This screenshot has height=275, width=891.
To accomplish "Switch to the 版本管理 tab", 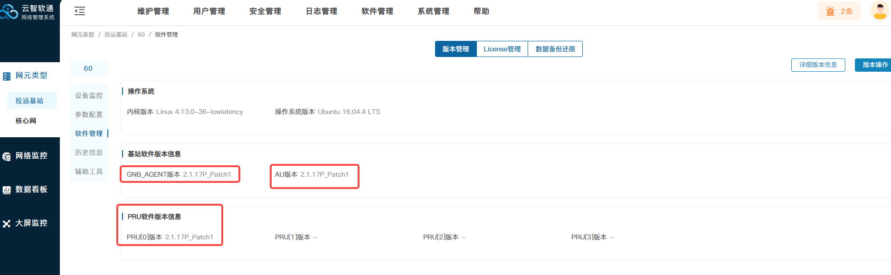I will click(455, 49).
